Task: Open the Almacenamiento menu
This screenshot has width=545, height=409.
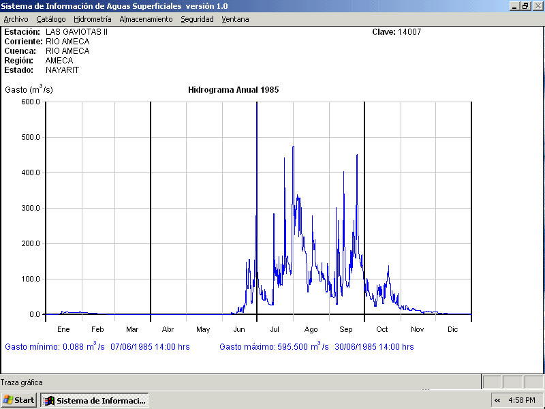Action: click(146, 19)
